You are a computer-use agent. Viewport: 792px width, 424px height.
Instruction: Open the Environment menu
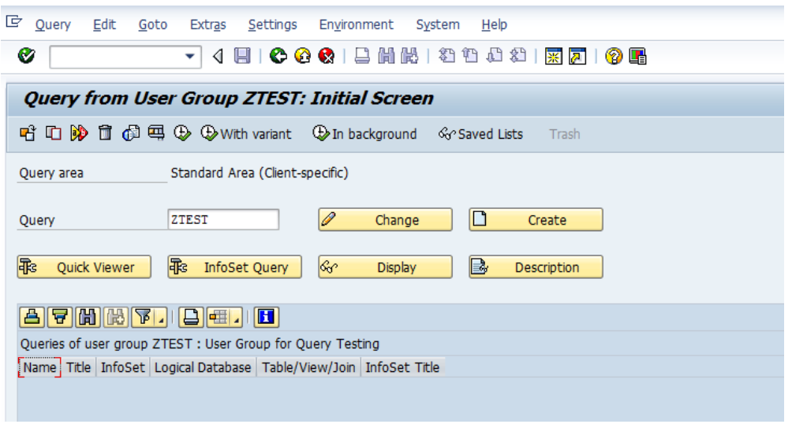(356, 24)
